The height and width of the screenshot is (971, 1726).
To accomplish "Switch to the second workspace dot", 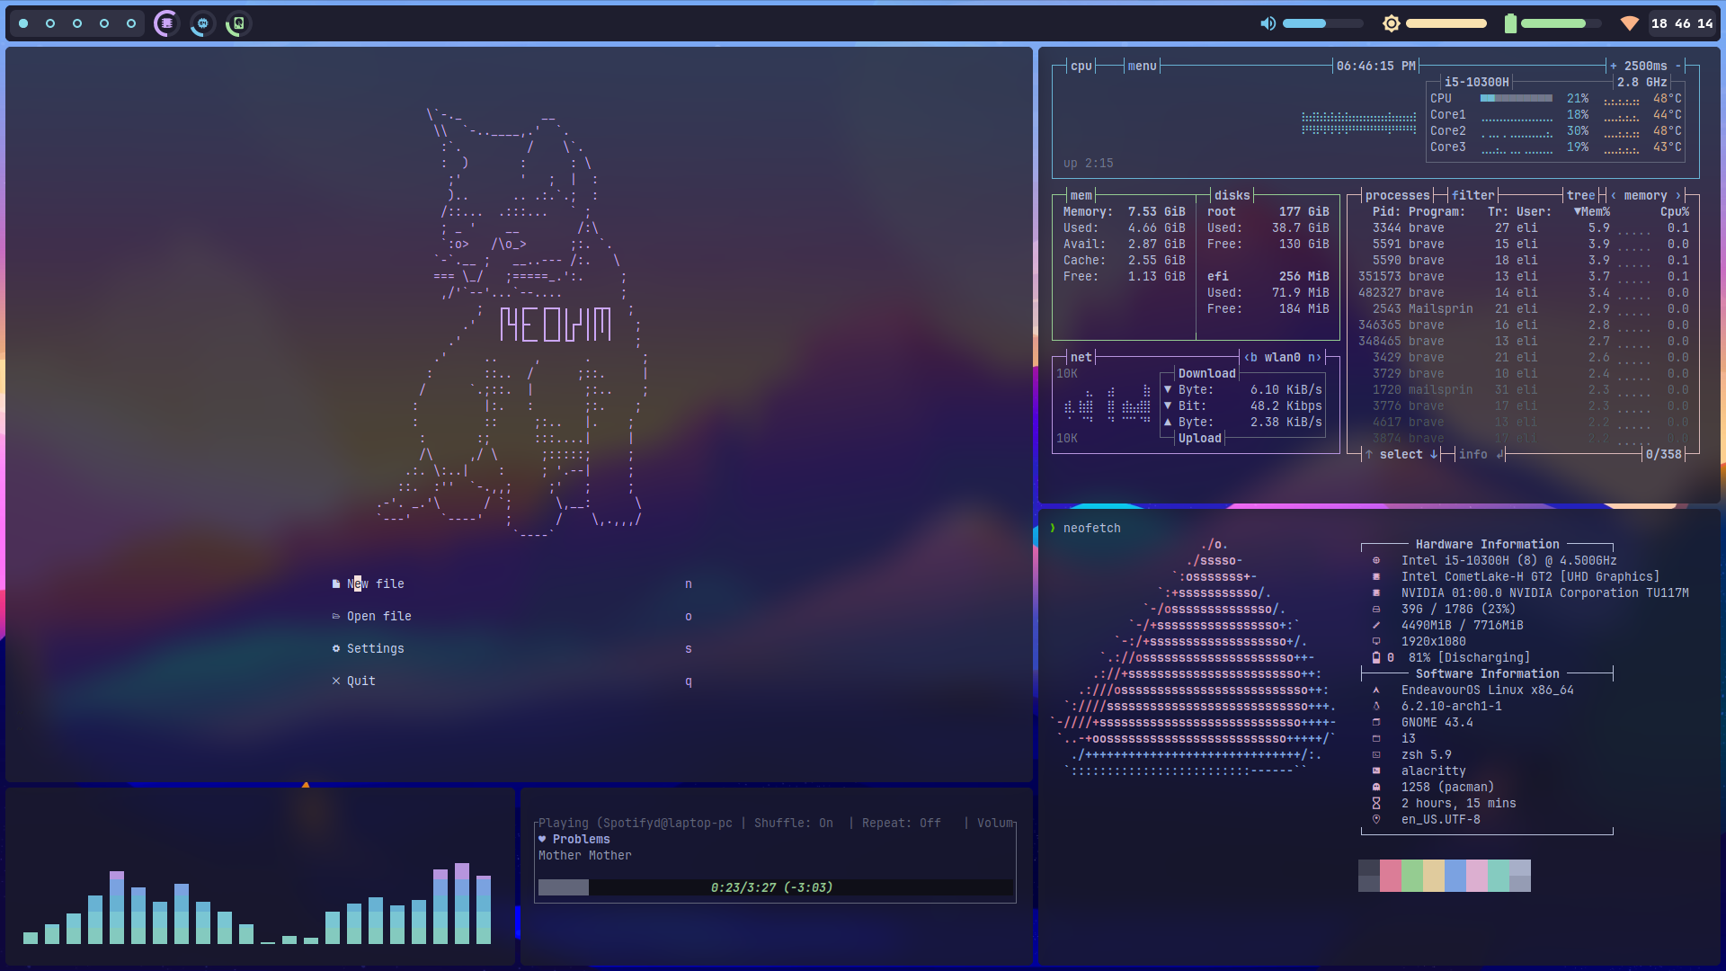I will 50,23.
